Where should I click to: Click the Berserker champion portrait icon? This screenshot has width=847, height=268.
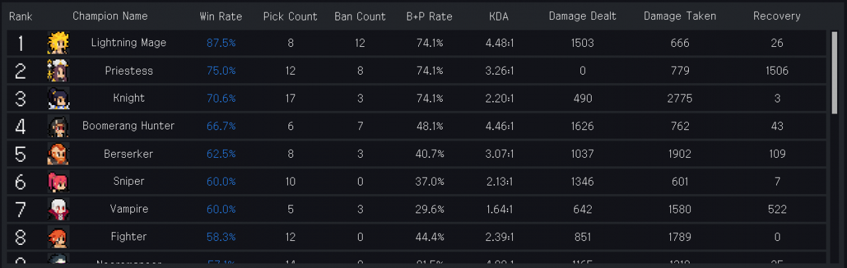point(58,154)
